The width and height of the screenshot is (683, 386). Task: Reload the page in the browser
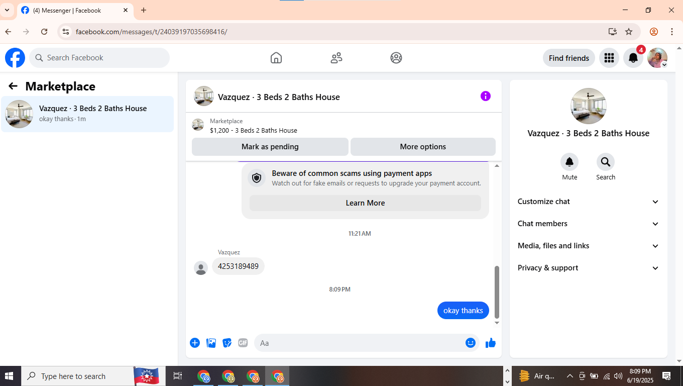[44, 32]
